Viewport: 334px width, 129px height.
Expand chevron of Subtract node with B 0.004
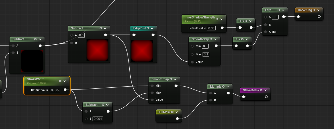pyautogui.click(x=107, y=105)
